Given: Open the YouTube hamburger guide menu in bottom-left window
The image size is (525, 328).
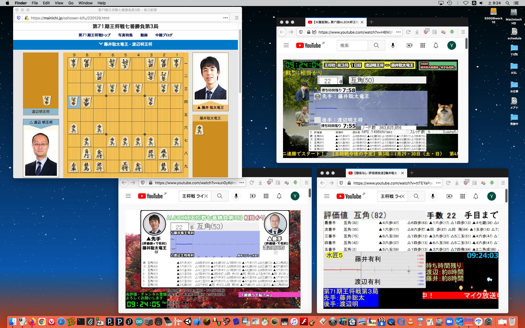Looking at the screenshot, I should click(x=128, y=196).
